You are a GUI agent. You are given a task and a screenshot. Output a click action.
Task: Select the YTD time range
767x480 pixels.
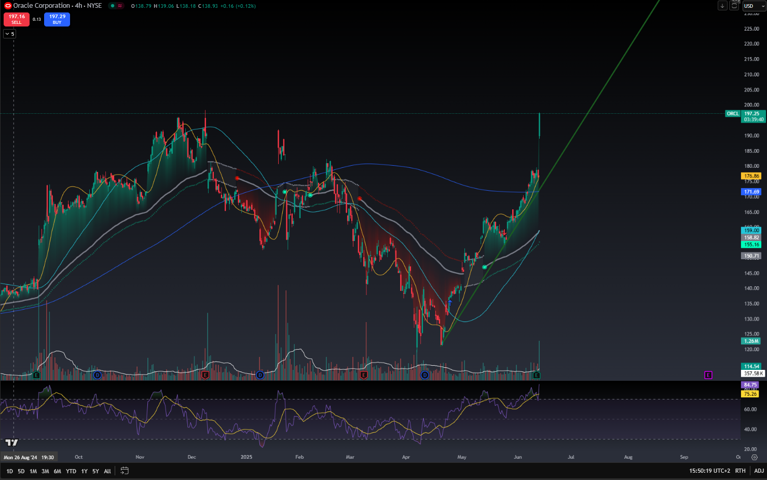(71, 471)
